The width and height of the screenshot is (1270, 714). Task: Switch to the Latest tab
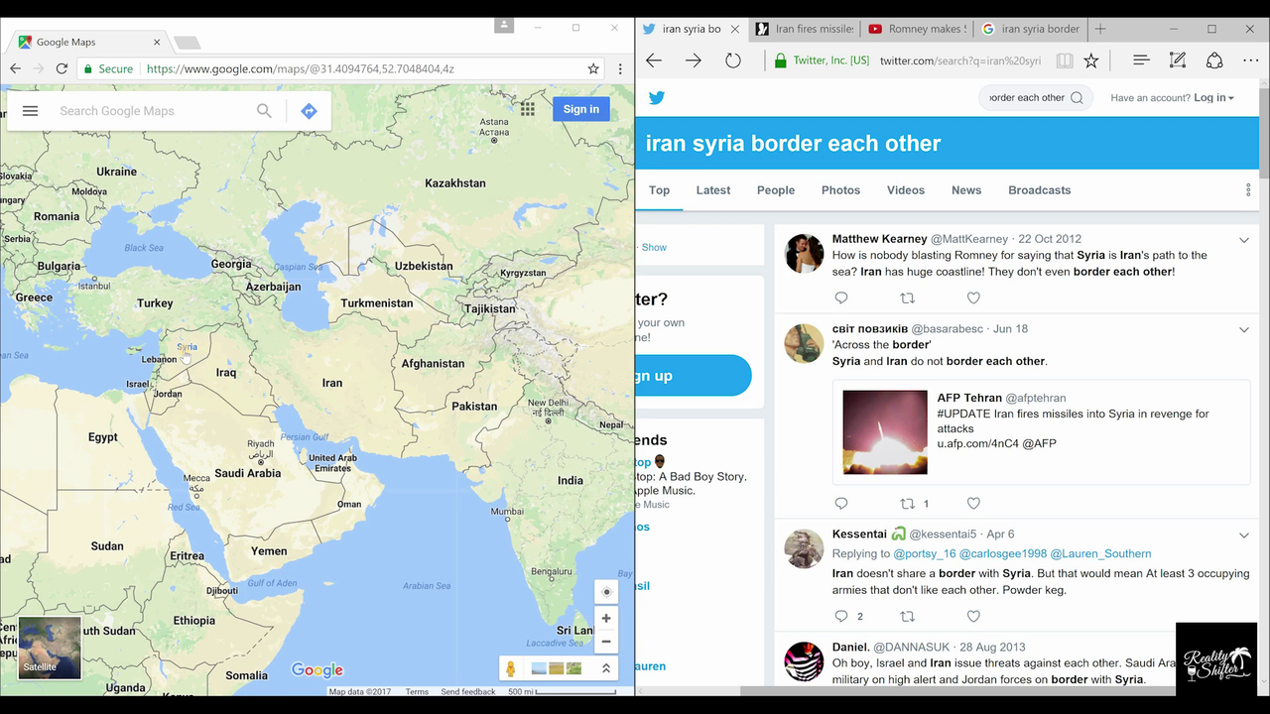point(712,190)
